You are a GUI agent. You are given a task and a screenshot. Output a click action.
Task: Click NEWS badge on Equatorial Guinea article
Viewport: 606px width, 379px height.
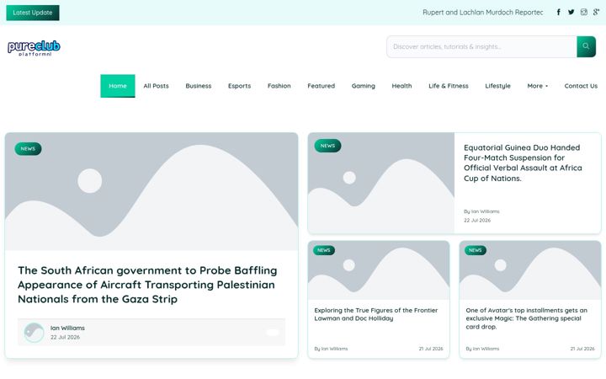[x=327, y=146]
